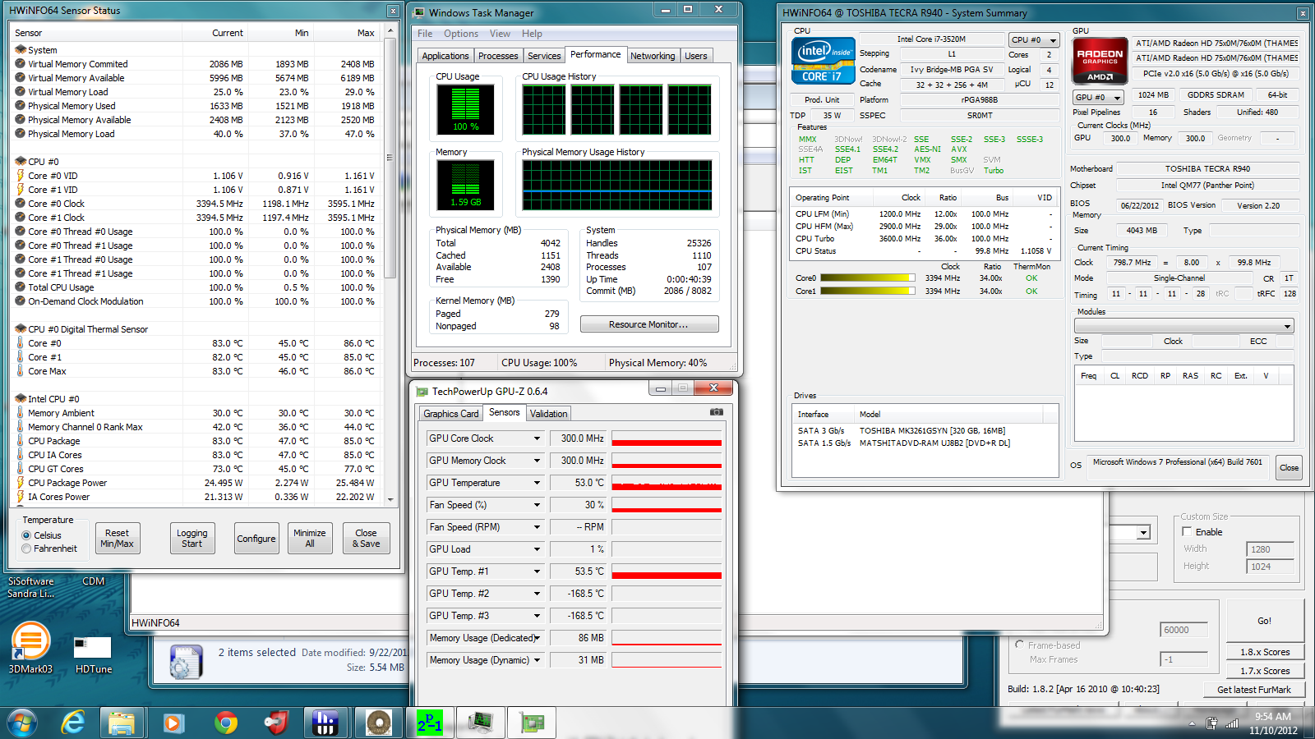Screen dimensions: 1315x739
Task: Switch to the Networking tab
Action: tap(653, 56)
